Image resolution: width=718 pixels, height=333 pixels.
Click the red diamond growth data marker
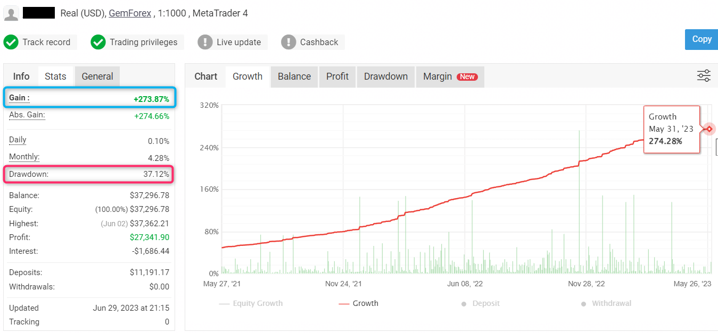709,129
